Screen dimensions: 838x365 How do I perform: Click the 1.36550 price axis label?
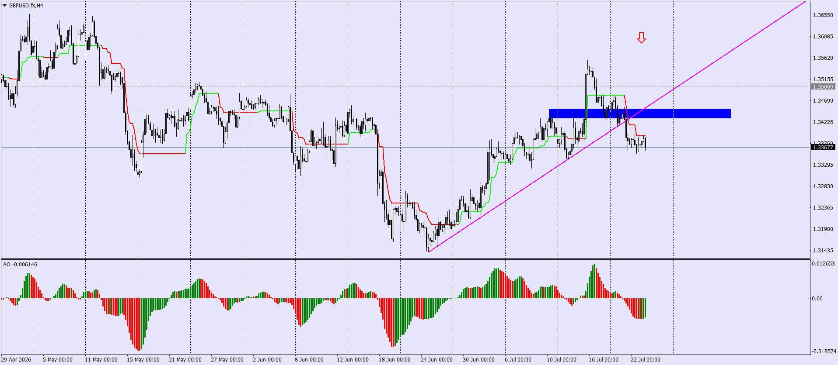point(823,15)
